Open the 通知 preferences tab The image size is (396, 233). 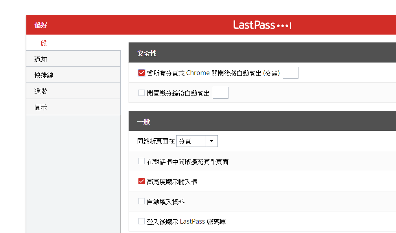point(73,59)
